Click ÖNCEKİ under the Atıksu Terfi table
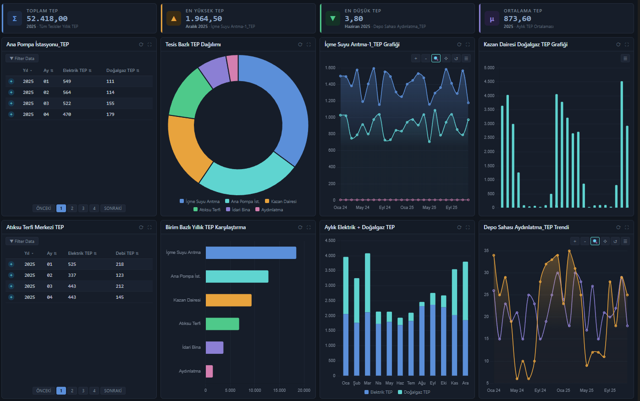The width and height of the screenshot is (640, 401). [44, 391]
